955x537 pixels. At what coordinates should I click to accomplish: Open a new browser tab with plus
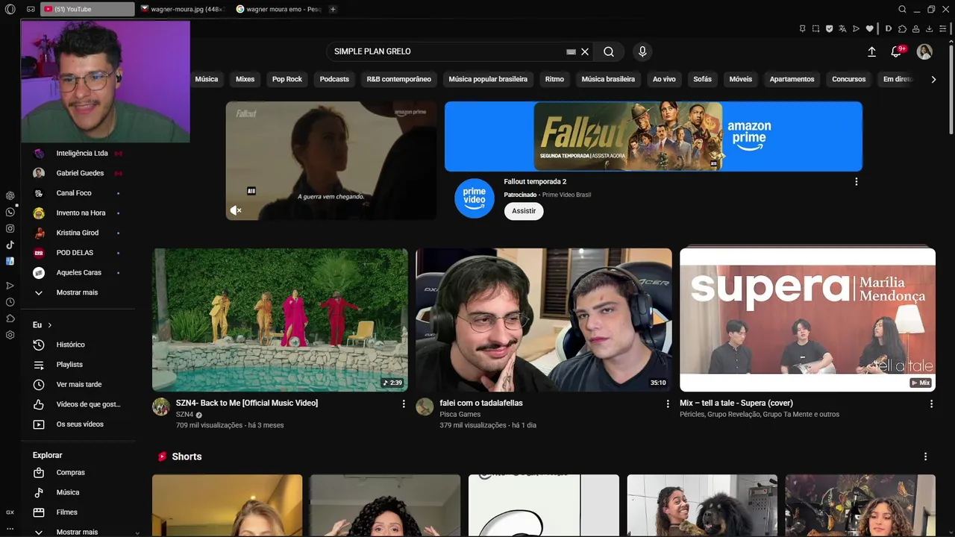(333, 9)
